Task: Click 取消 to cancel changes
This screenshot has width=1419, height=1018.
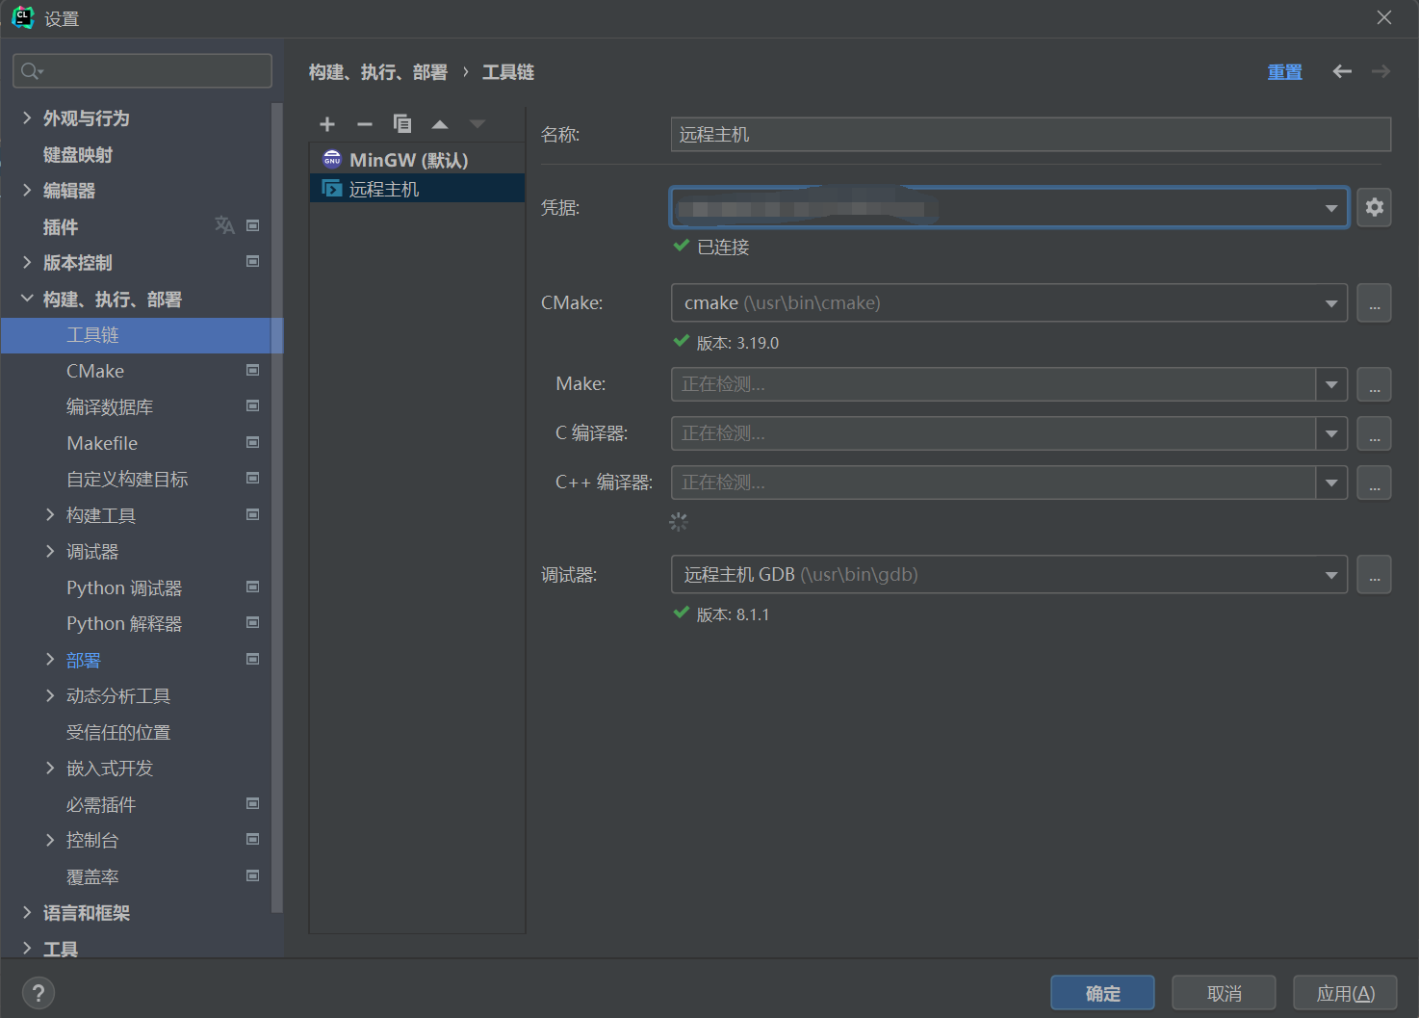Action: [1224, 993]
